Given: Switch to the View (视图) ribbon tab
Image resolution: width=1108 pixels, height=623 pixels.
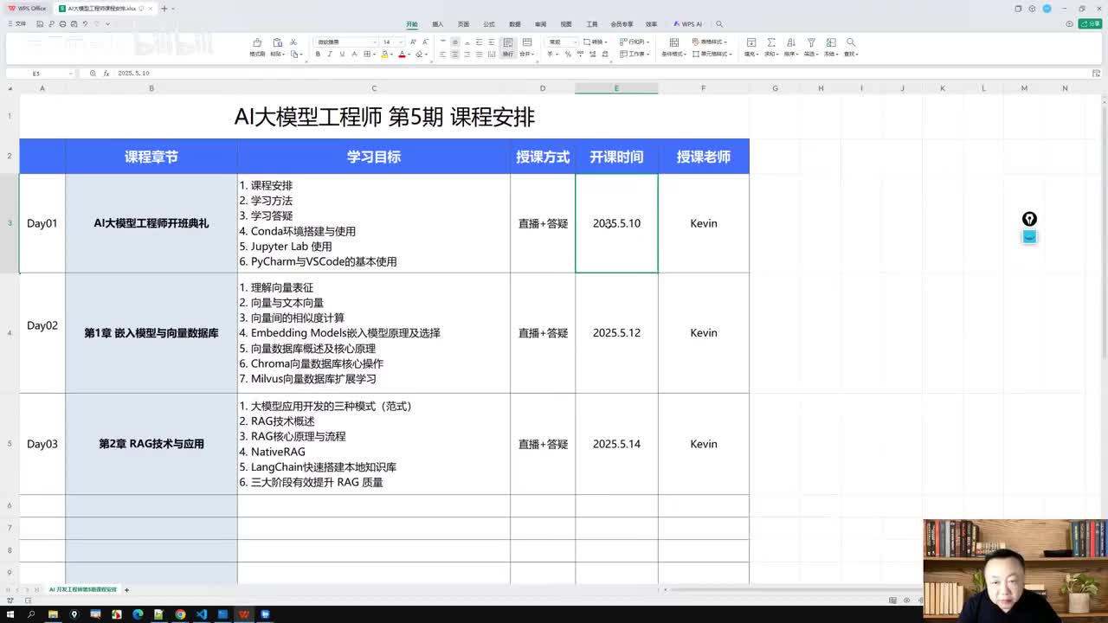Looking at the screenshot, I should pyautogui.click(x=565, y=24).
